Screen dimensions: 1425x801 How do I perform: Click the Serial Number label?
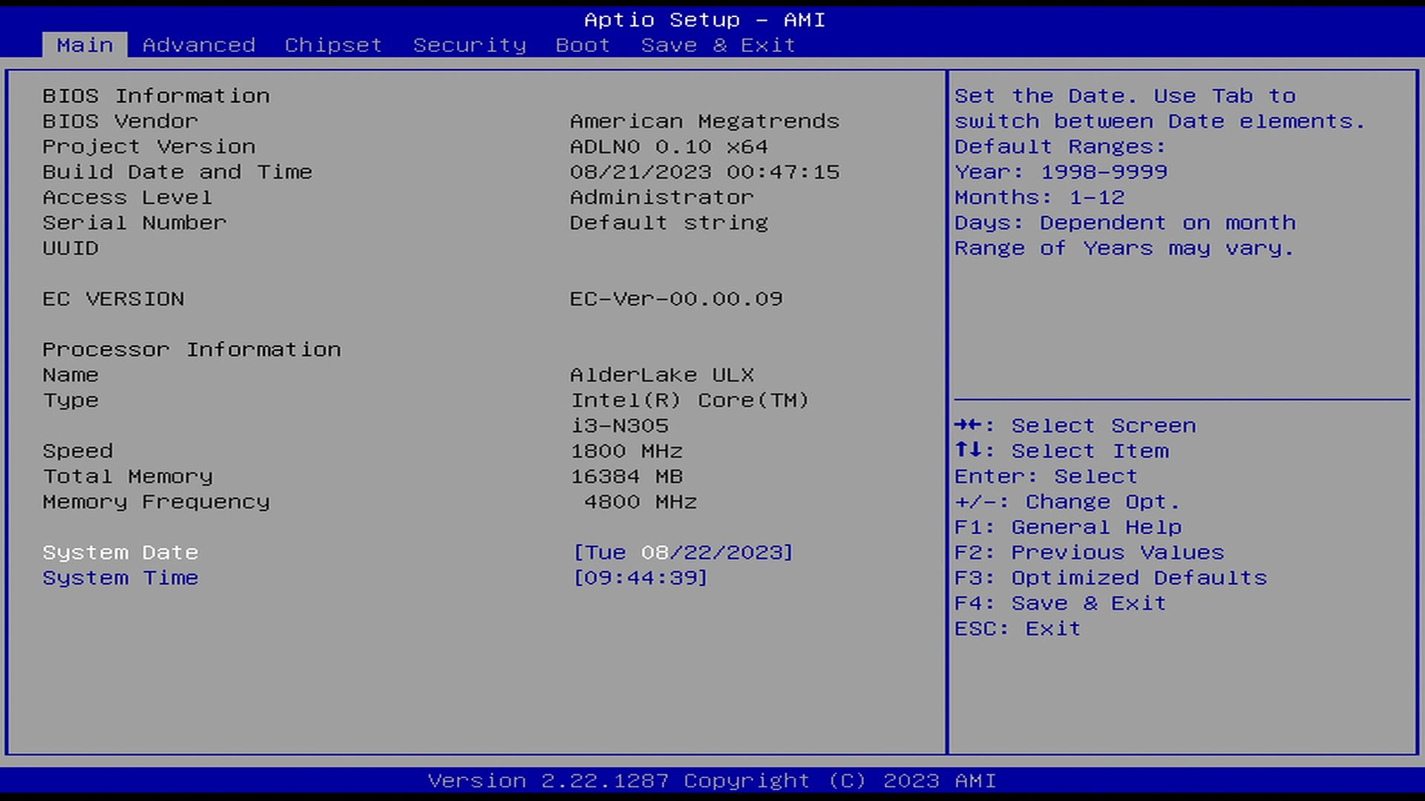pos(134,222)
